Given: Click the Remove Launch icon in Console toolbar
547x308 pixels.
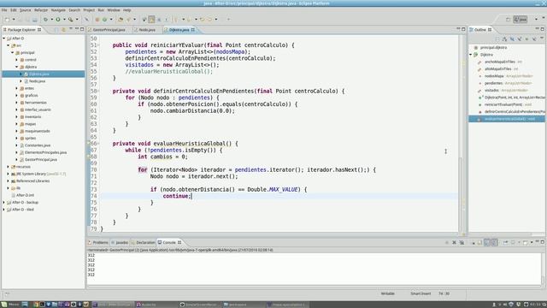Looking at the screenshot, I should (454, 242).
